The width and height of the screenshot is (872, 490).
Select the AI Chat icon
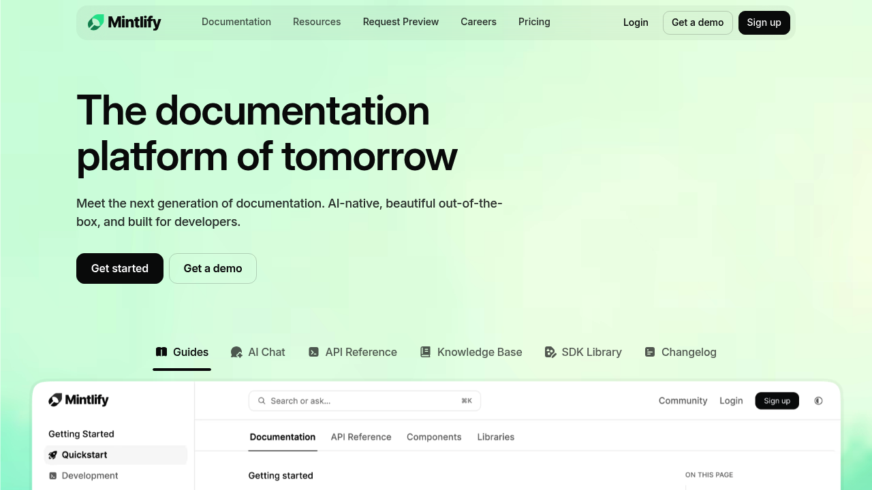pos(236,352)
